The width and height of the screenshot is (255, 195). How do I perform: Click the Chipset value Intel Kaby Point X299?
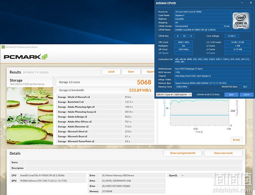click(x=212, y=76)
